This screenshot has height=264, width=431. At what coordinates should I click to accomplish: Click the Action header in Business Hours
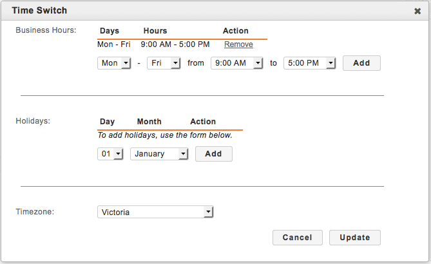pos(236,31)
